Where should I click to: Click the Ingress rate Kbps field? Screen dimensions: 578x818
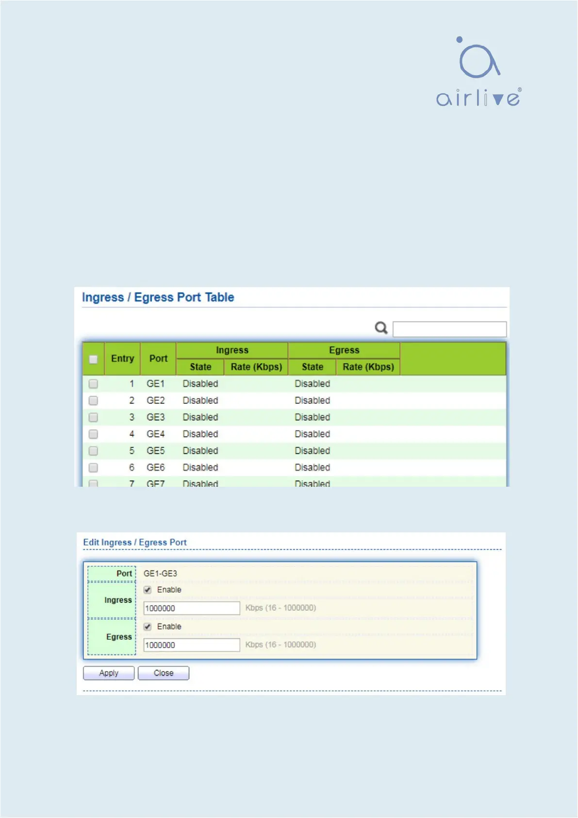point(192,609)
